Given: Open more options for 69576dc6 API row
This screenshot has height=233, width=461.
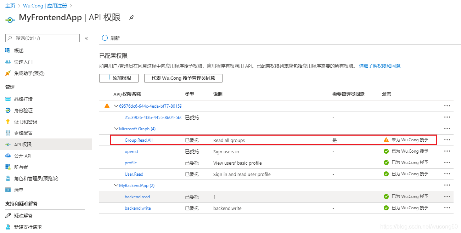Looking at the screenshot, I should (447, 106).
